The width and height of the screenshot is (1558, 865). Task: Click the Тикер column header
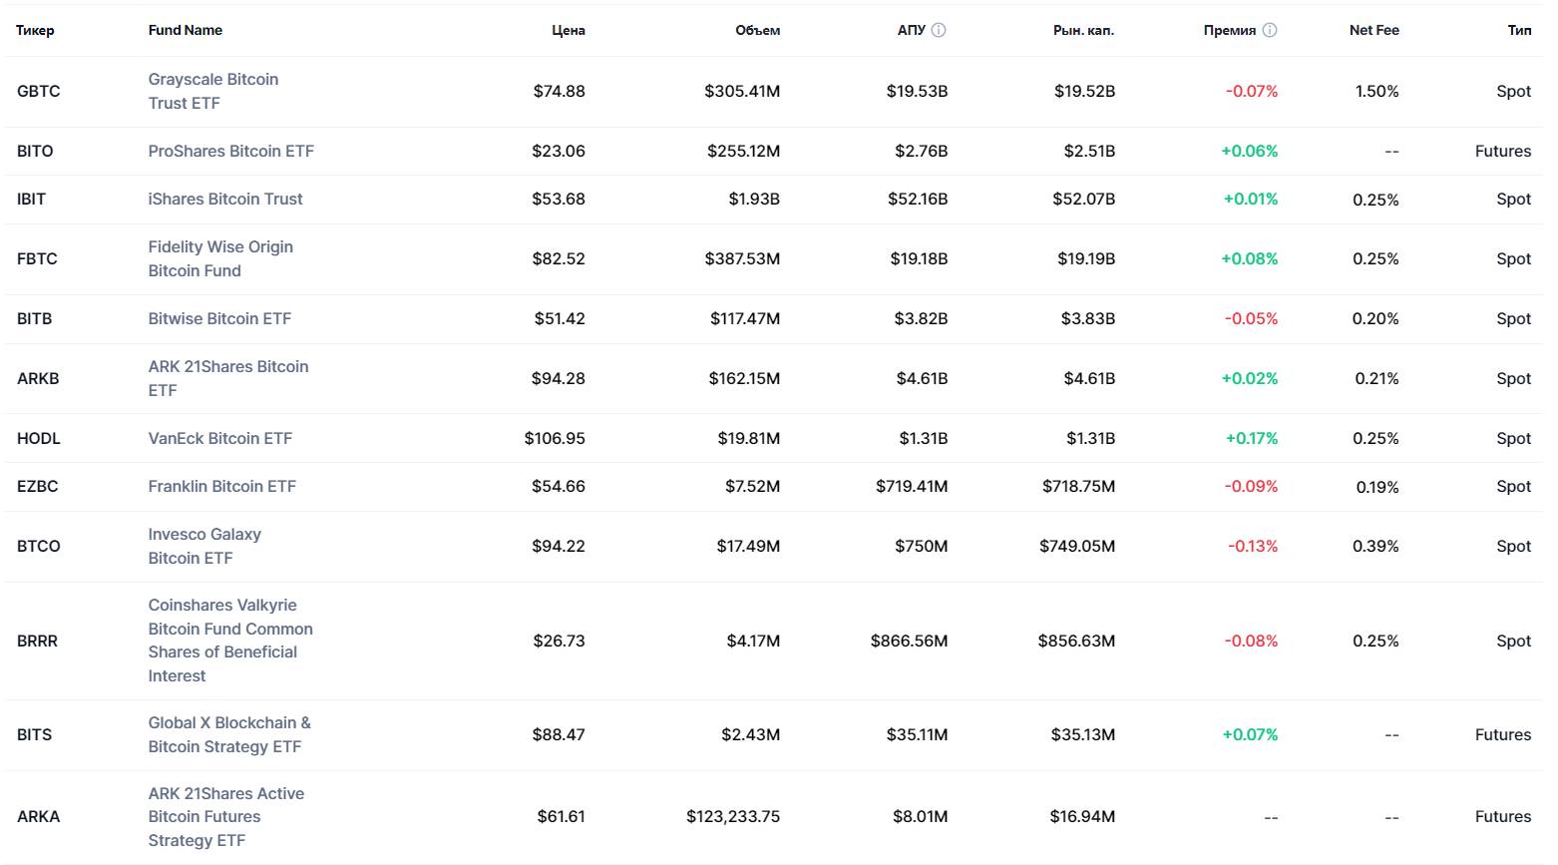coord(35,30)
